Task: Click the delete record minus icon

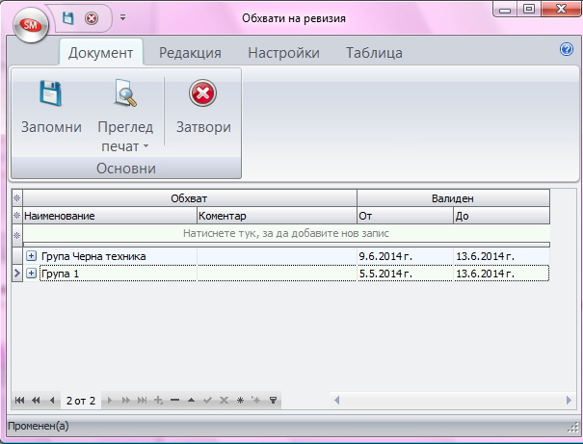Action: 174,400
